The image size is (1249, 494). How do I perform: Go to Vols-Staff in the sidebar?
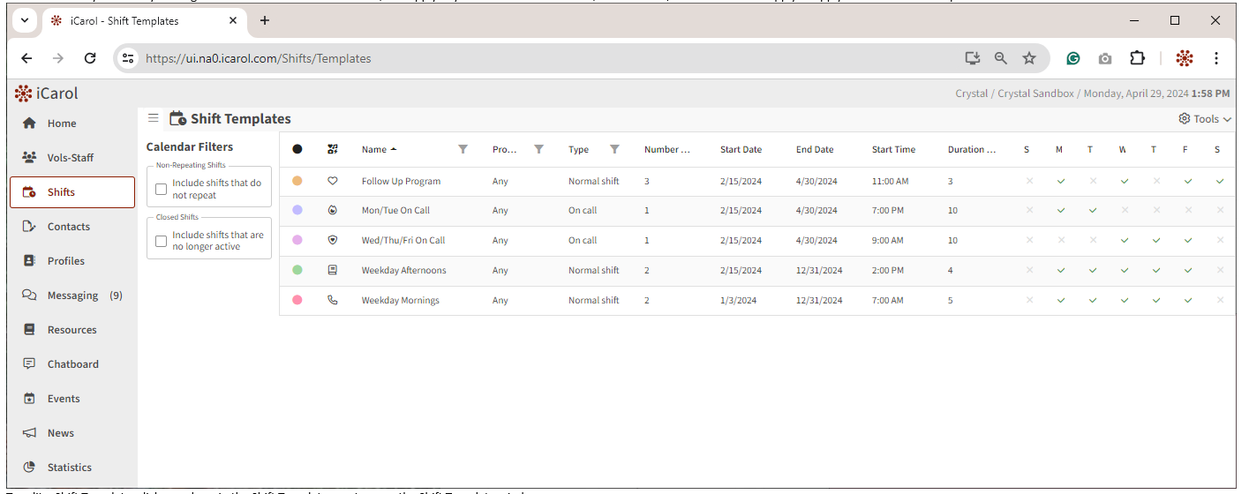point(70,158)
